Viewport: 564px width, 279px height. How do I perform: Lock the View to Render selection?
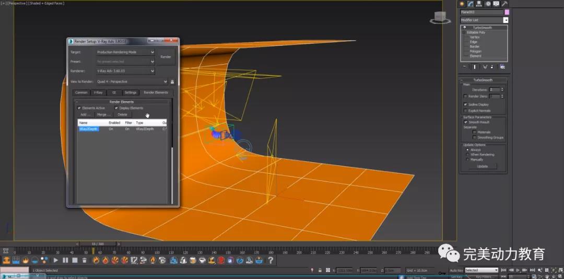coord(172,81)
